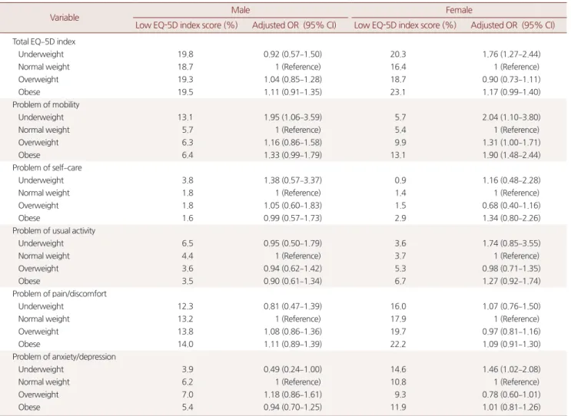Click the 'Problem of anxiety/depression' heading
This screenshot has height=416, width=571.
(x=64, y=357)
